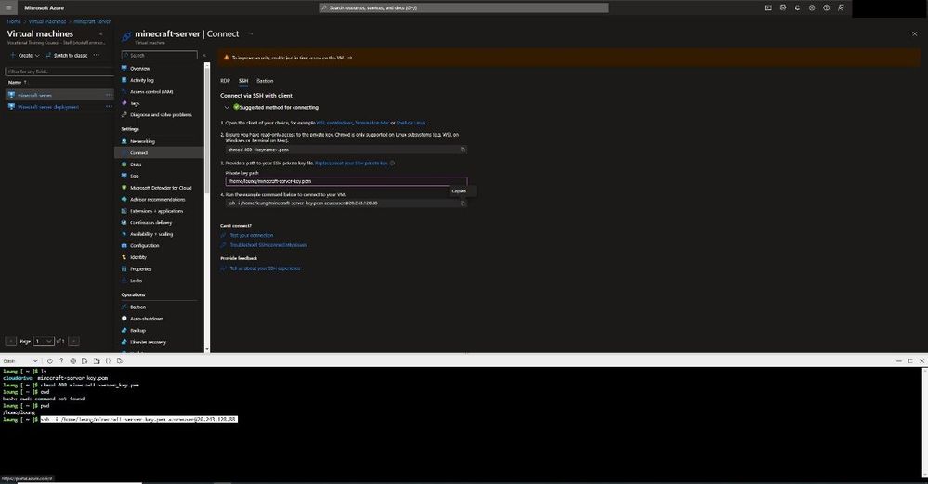Image resolution: width=928 pixels, height=484 pixels.
Task: Open Access control (IAM) menu item
Action: 151,92
